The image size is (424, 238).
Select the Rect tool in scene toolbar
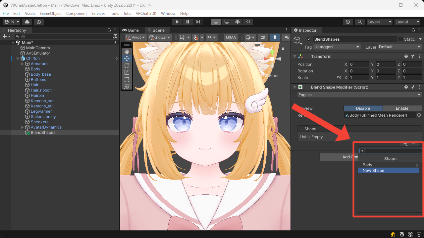coord(127,79)
